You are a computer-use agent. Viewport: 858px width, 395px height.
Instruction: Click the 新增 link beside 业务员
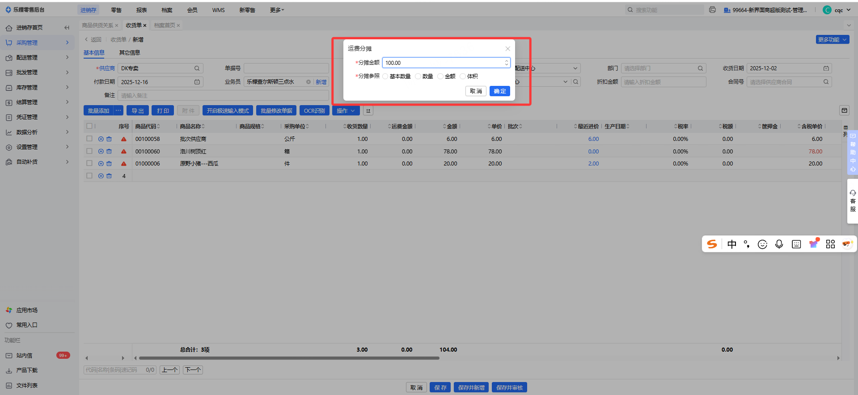[321, 82]
